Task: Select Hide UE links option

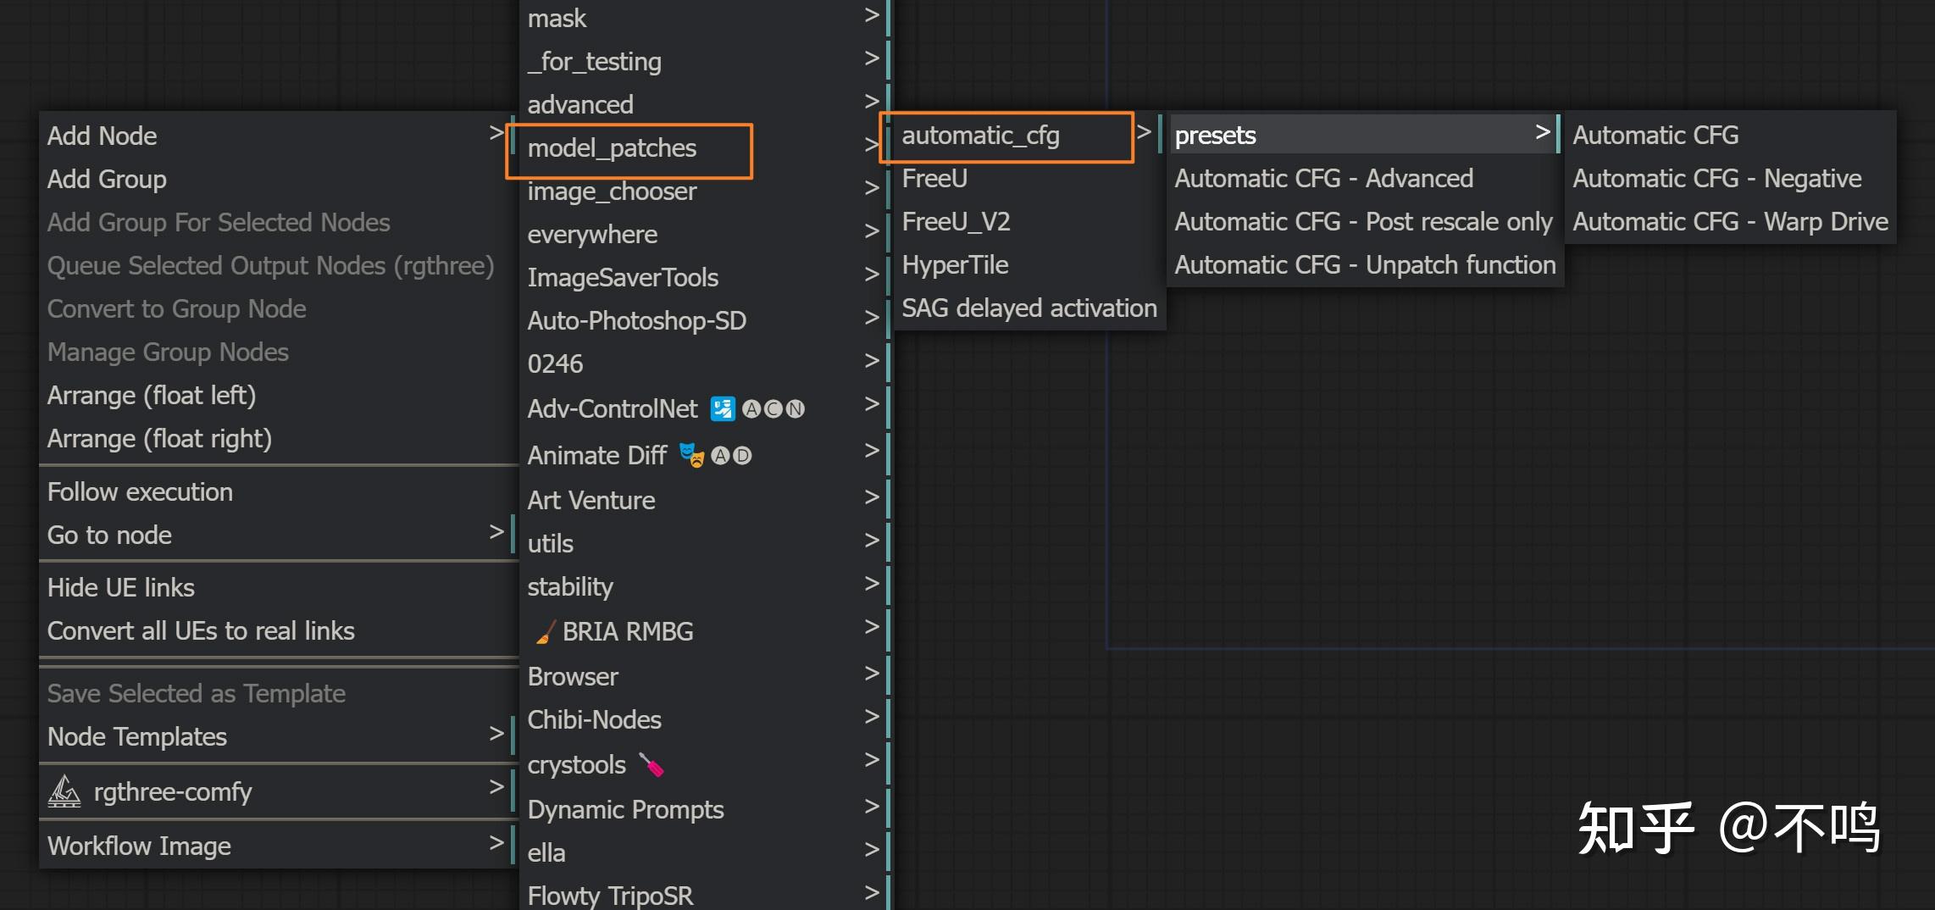Action: coord(121,587)
